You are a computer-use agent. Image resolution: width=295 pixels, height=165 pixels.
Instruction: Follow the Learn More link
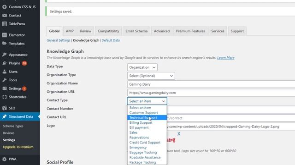[226, 58]
